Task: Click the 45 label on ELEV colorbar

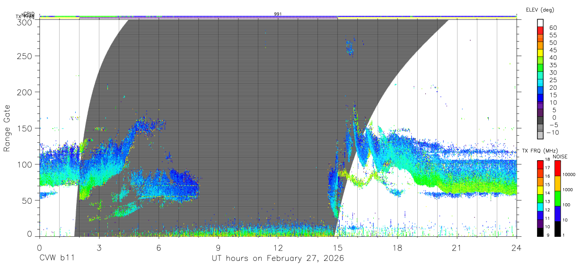Action: click(552, 50)
